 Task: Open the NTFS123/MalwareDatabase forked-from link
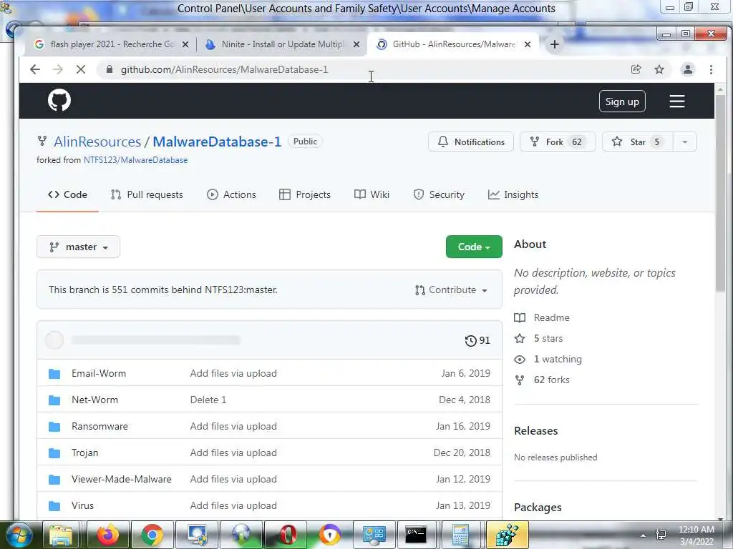tap(135, 159)
